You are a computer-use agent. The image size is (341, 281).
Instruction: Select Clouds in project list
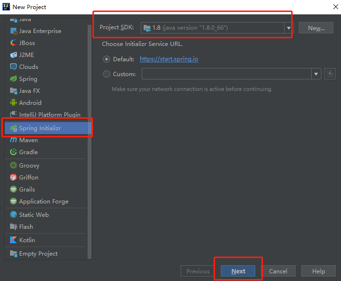pos(45,67)
